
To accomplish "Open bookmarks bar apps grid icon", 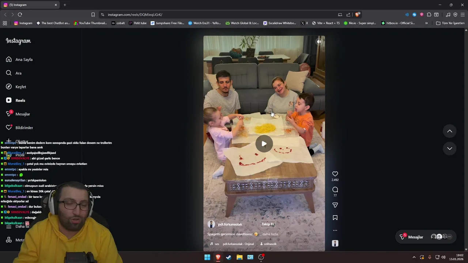I will point(5,23).
